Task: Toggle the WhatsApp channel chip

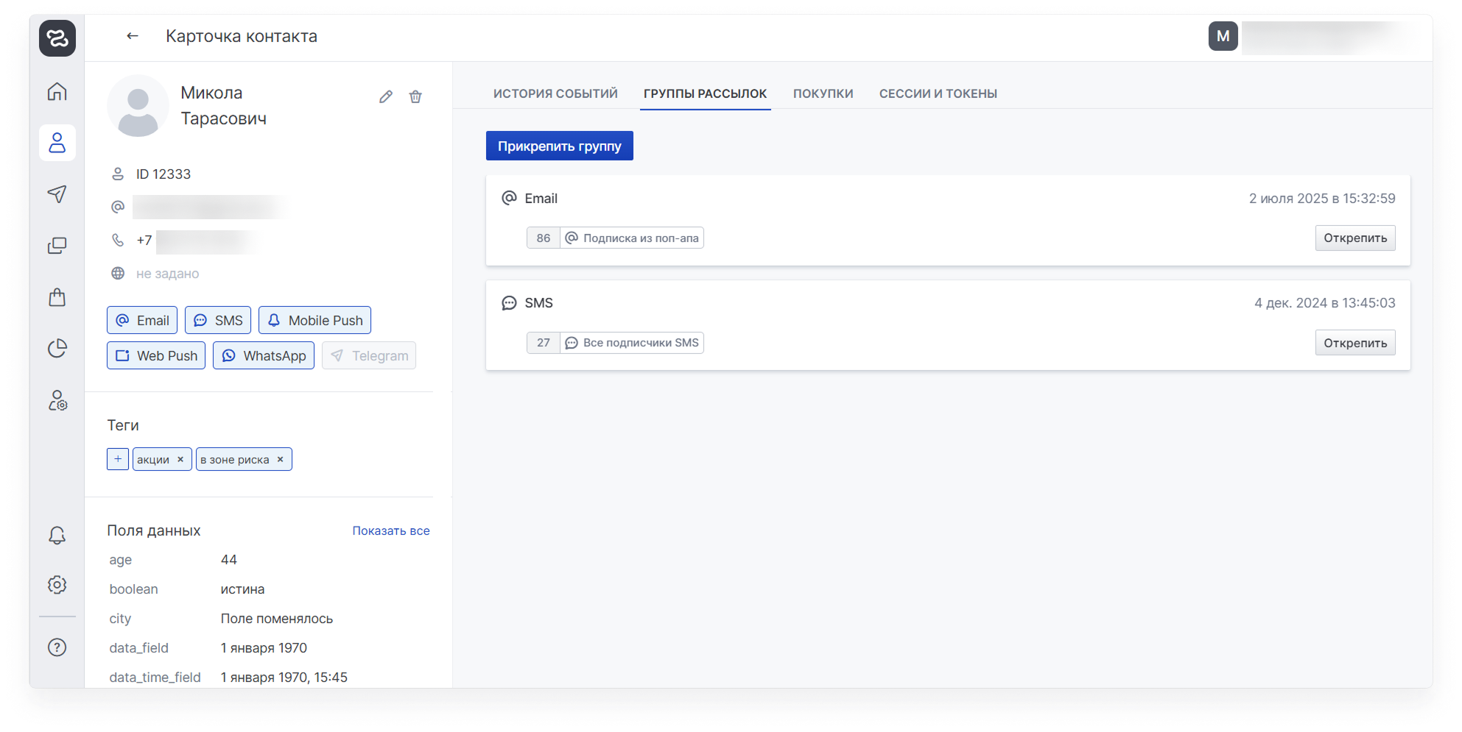Action: tap(264, 355)
